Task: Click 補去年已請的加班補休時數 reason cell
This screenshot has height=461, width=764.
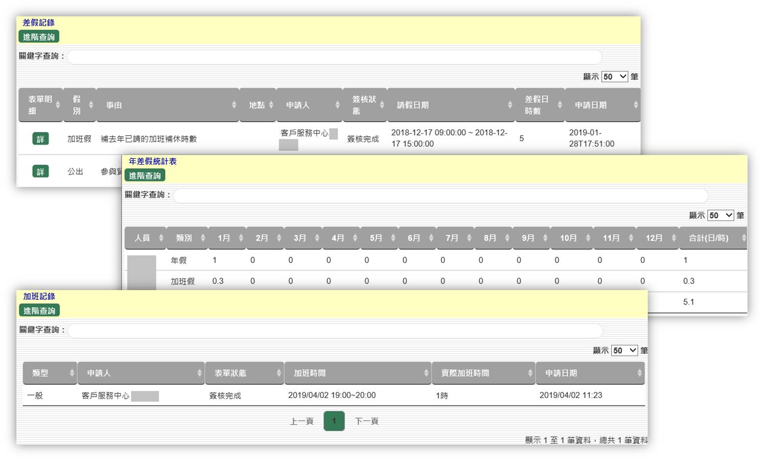Action: 148,139
